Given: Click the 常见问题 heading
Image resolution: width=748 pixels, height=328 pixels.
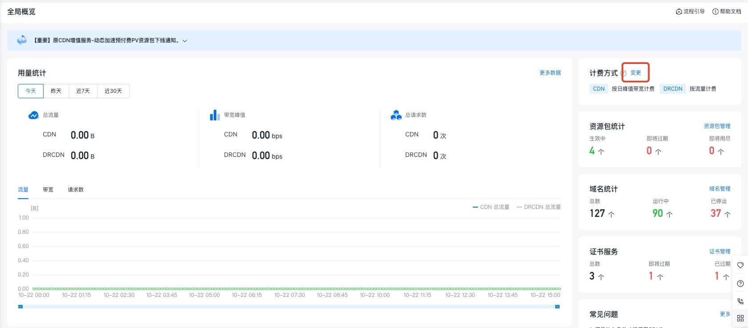Looking at the screenshot, I should point(604,314).
